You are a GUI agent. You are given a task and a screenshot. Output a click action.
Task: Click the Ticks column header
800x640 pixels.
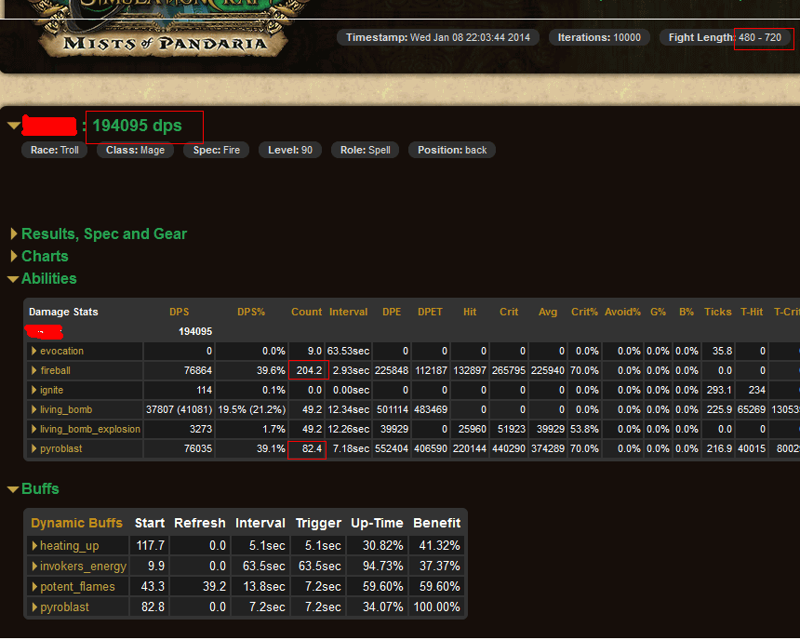[x=718, y=312]
